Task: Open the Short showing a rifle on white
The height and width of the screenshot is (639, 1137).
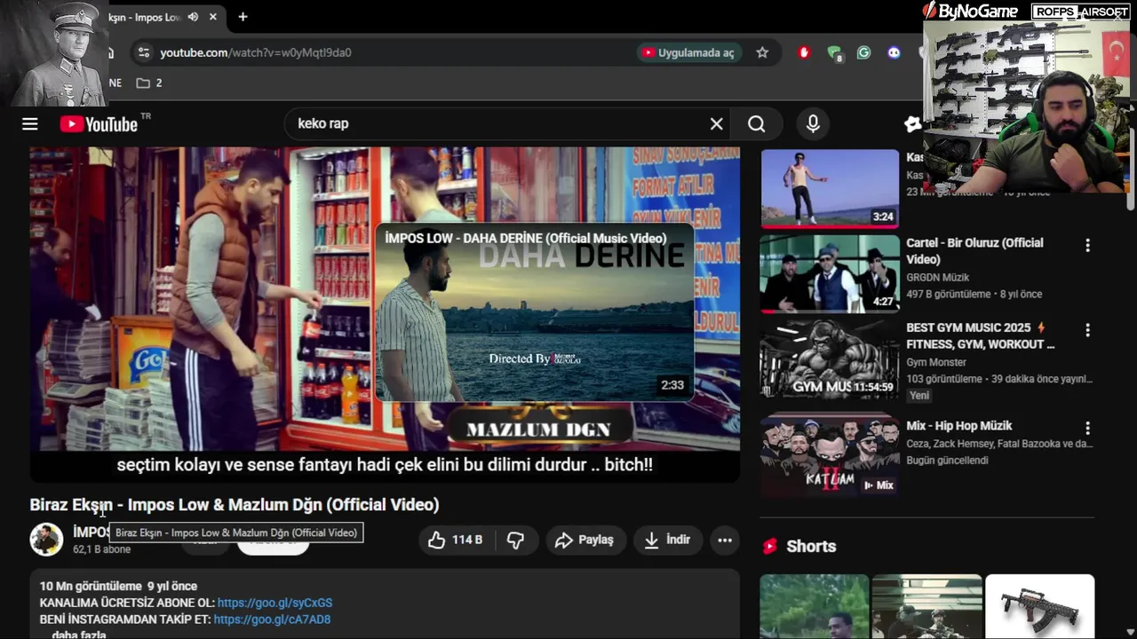Action: click(1040, 606)
